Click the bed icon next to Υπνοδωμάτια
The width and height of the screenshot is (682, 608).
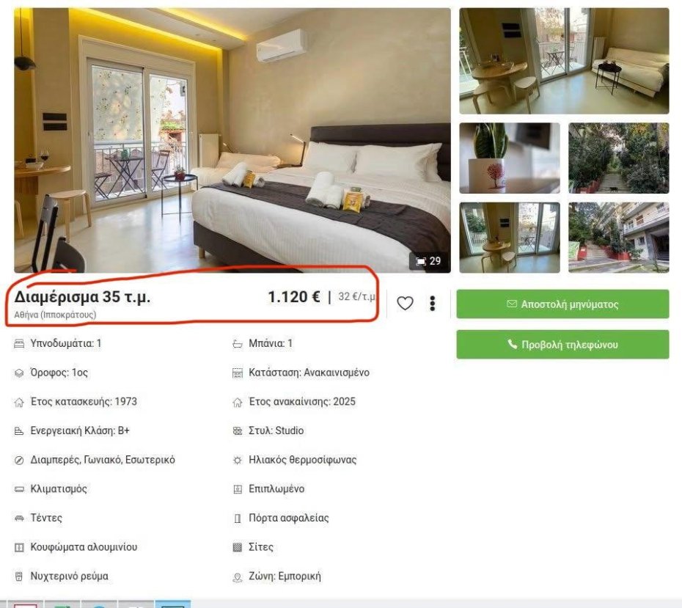pyautogui.click(x=19, y=344)
